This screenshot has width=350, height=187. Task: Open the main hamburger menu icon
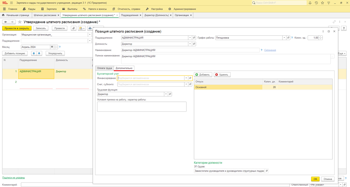(x=11, y=3)
